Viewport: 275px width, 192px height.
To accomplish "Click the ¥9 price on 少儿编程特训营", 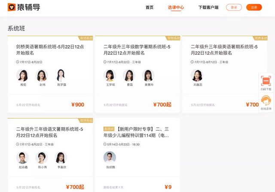I will point(168,187).
